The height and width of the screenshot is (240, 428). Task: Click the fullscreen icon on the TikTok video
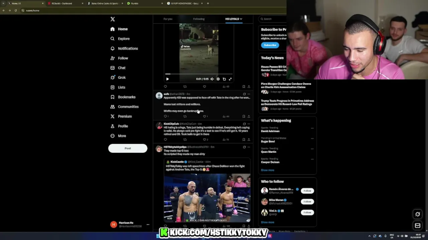click(230, 79)
